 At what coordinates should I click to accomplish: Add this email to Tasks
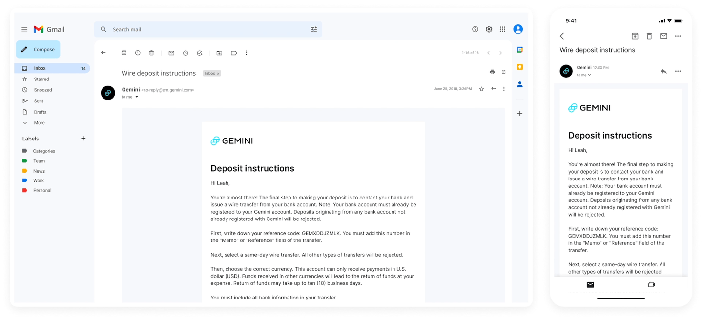click(200, 53)
